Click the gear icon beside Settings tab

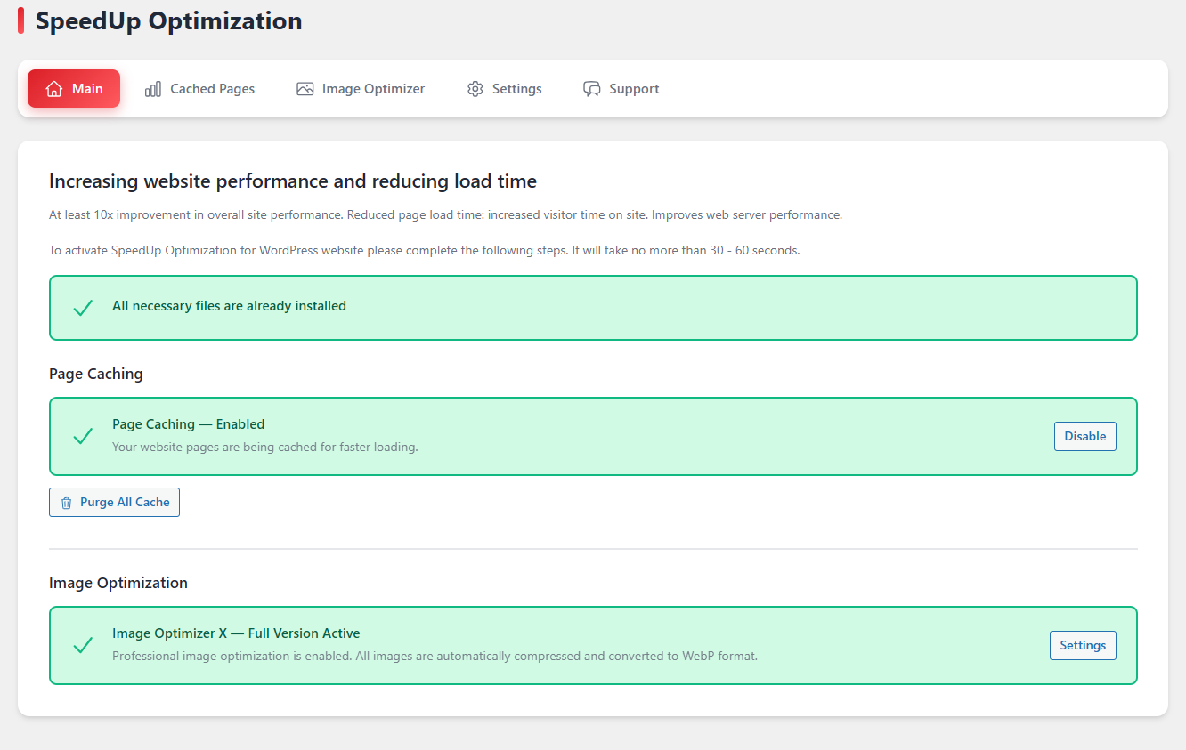click(475, 89)
